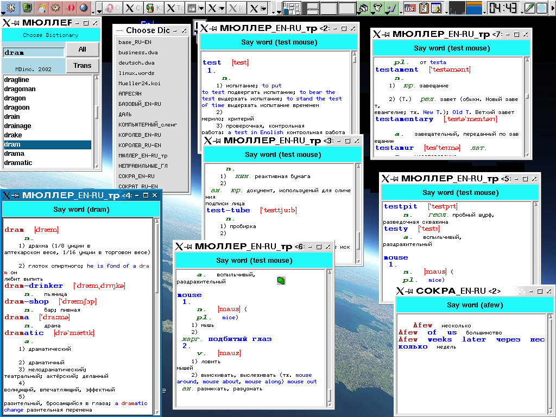Open X window menu icon of window <4
Screen dimensions: 556x417
(7, 195)
